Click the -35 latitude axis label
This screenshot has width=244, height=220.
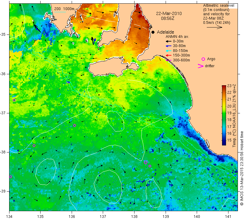[x=3, y=35]
